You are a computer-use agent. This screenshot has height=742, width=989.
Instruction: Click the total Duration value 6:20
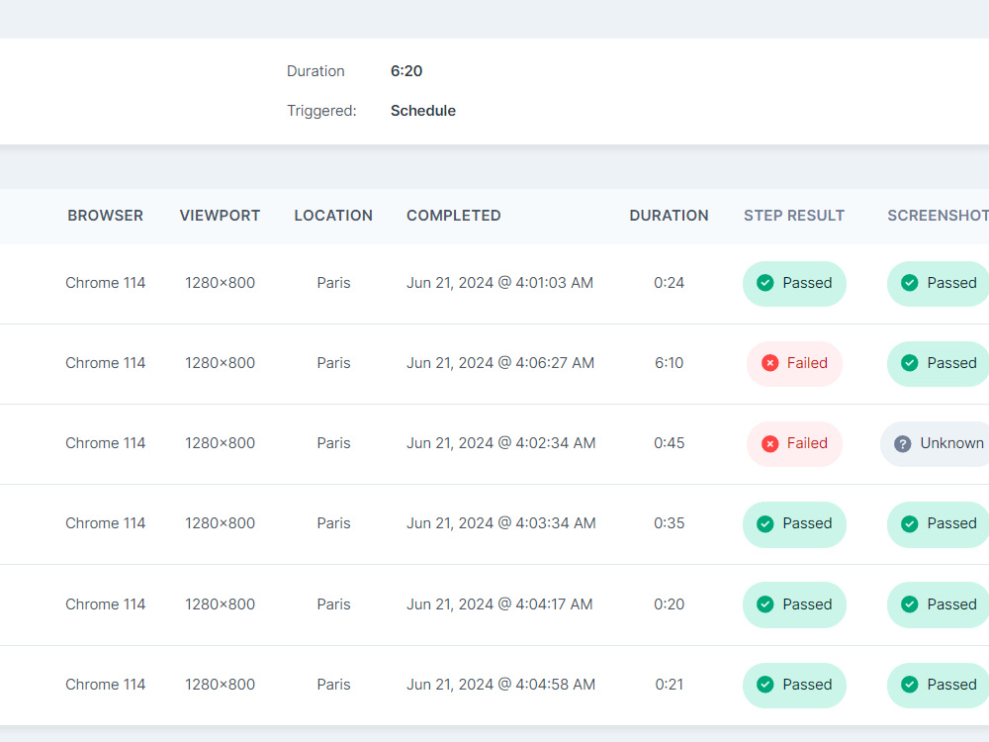tap(406, 71)
